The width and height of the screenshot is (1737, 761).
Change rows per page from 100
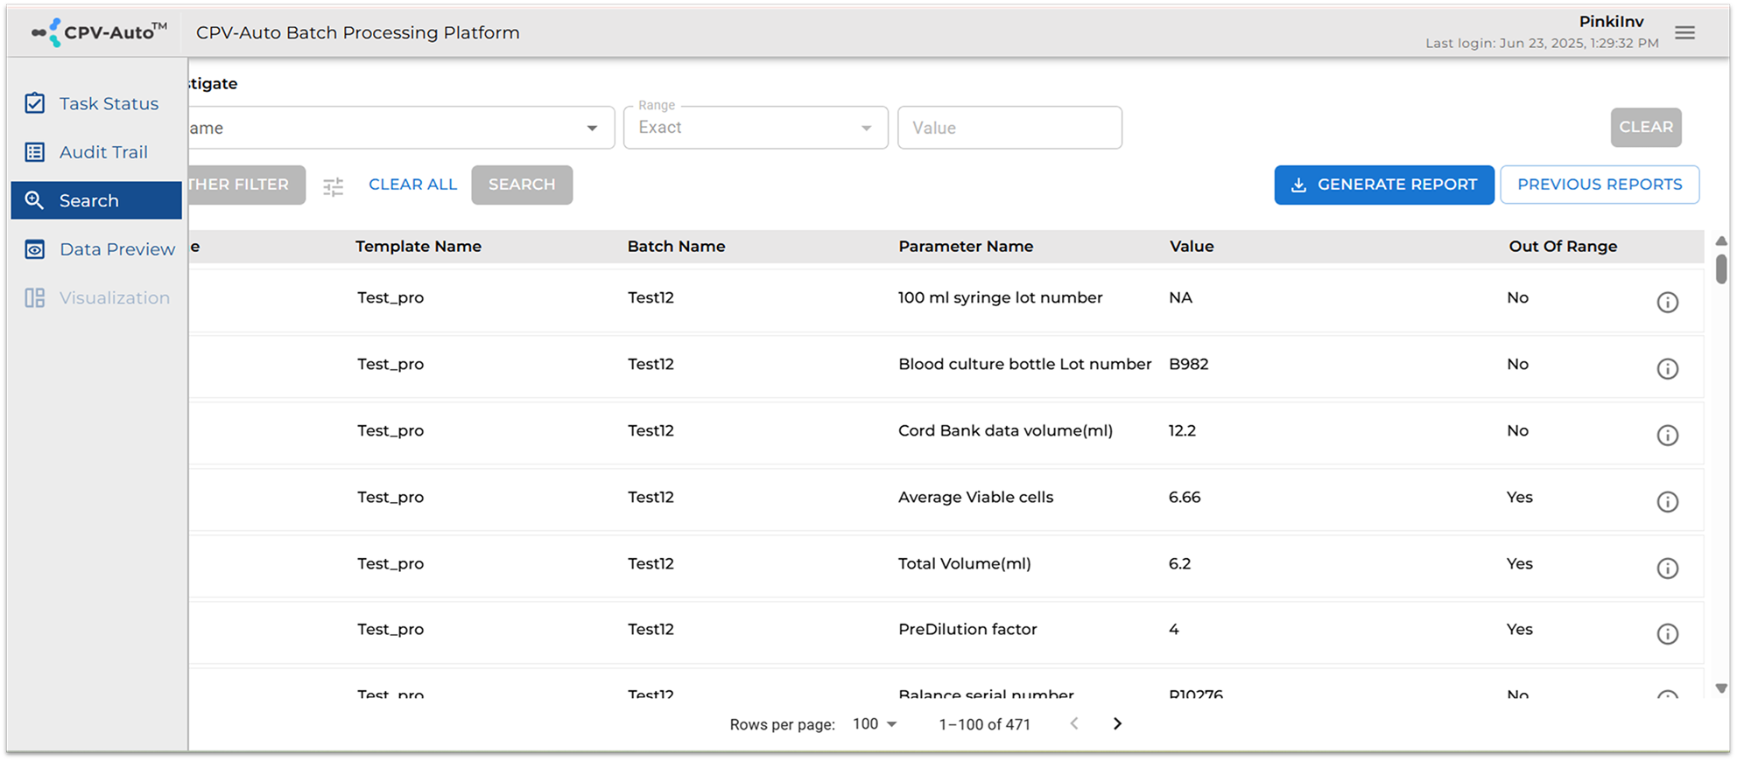pyautogui.click(x=875, y=723)
